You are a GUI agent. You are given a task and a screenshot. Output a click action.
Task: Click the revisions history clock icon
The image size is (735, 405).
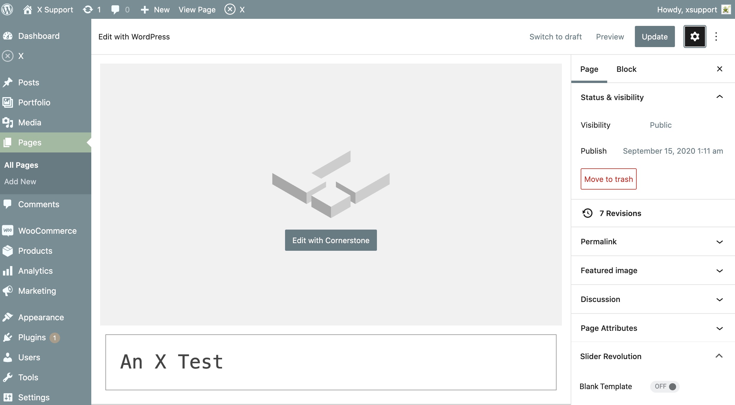click(587, 213)
